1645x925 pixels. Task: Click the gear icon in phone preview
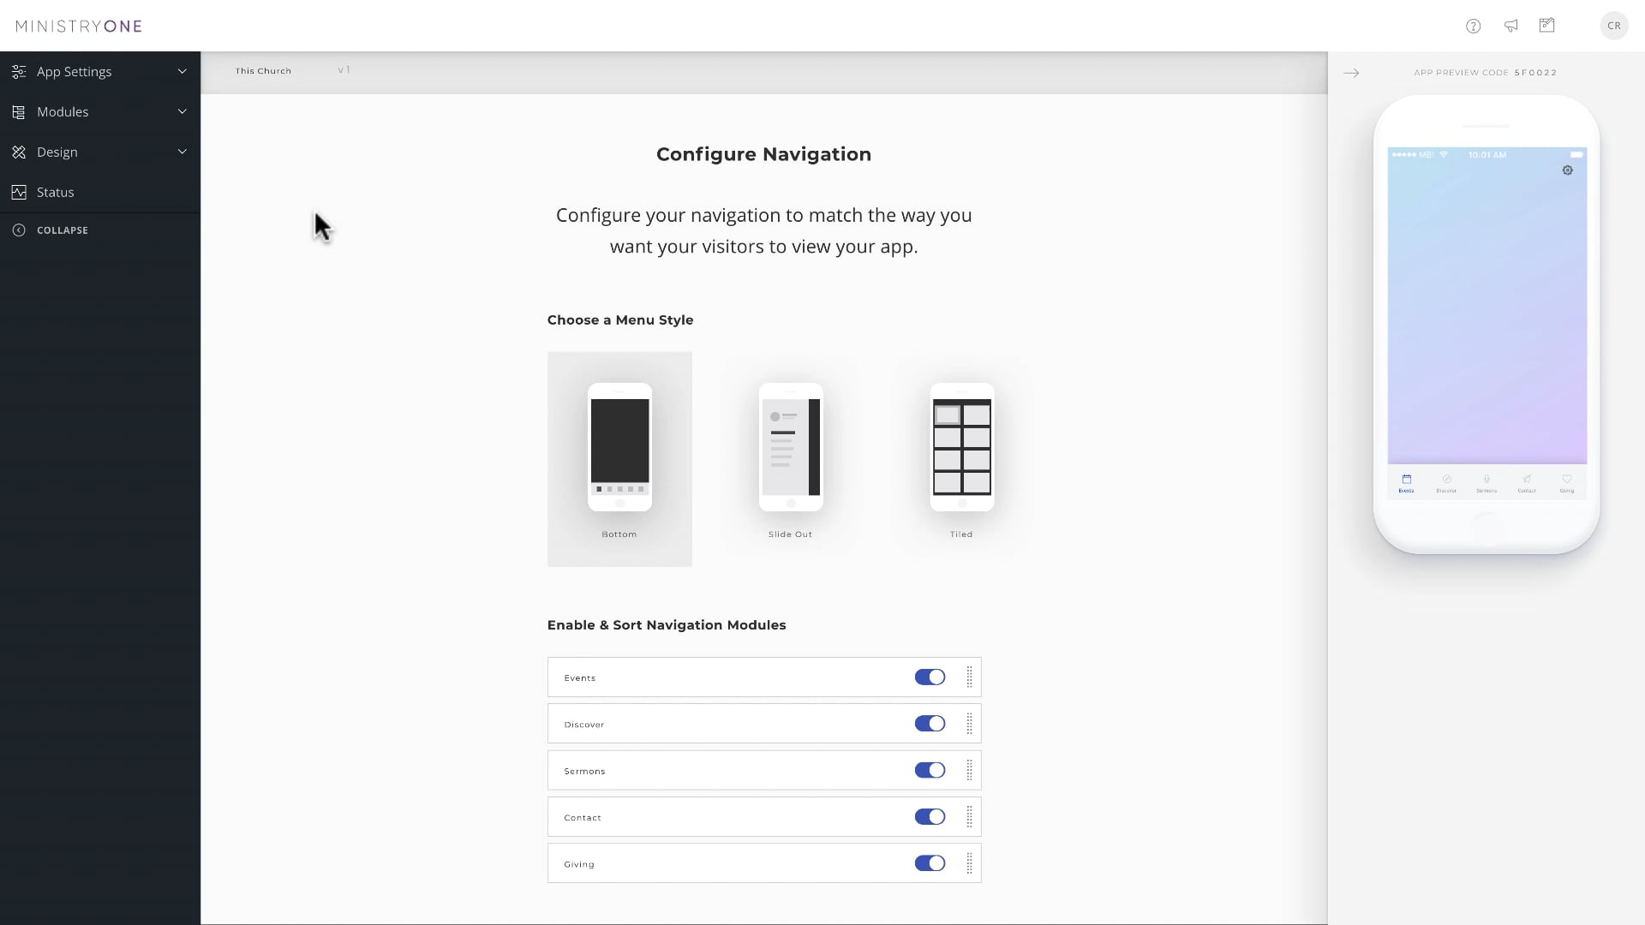click(x=1567, y=170)
